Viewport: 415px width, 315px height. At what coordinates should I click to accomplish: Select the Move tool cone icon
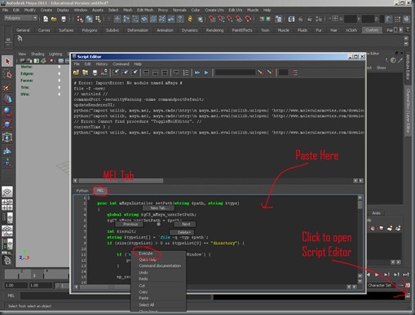coord(7,99)
